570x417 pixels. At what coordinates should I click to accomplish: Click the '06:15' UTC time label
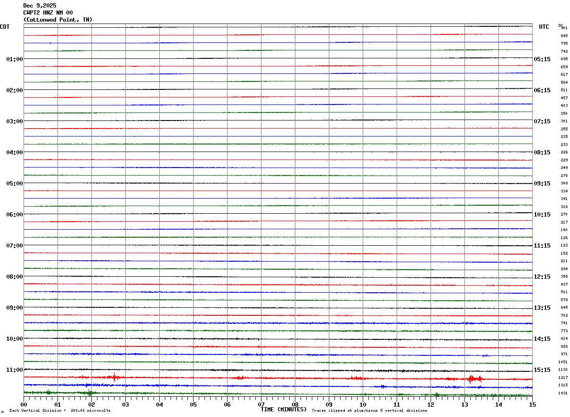pyautogui.click(x=542, y=90)
